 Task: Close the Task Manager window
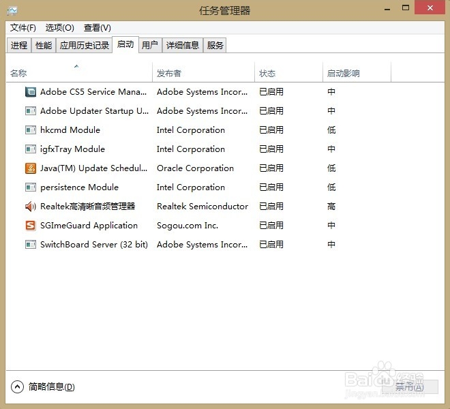coord(430,8)
